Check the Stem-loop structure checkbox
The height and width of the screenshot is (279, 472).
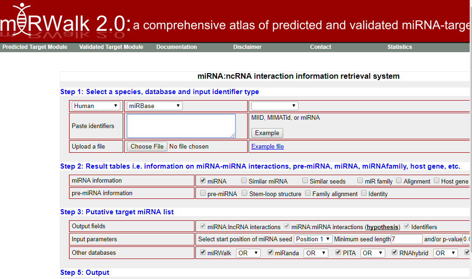point(245,193)
